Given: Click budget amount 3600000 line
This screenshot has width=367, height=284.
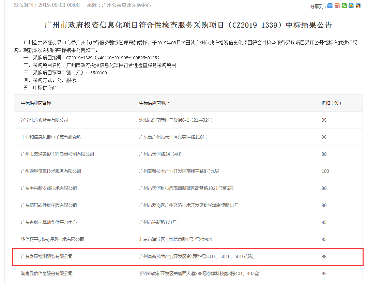Looking at the screenshot, I should [x=65, y=73].
